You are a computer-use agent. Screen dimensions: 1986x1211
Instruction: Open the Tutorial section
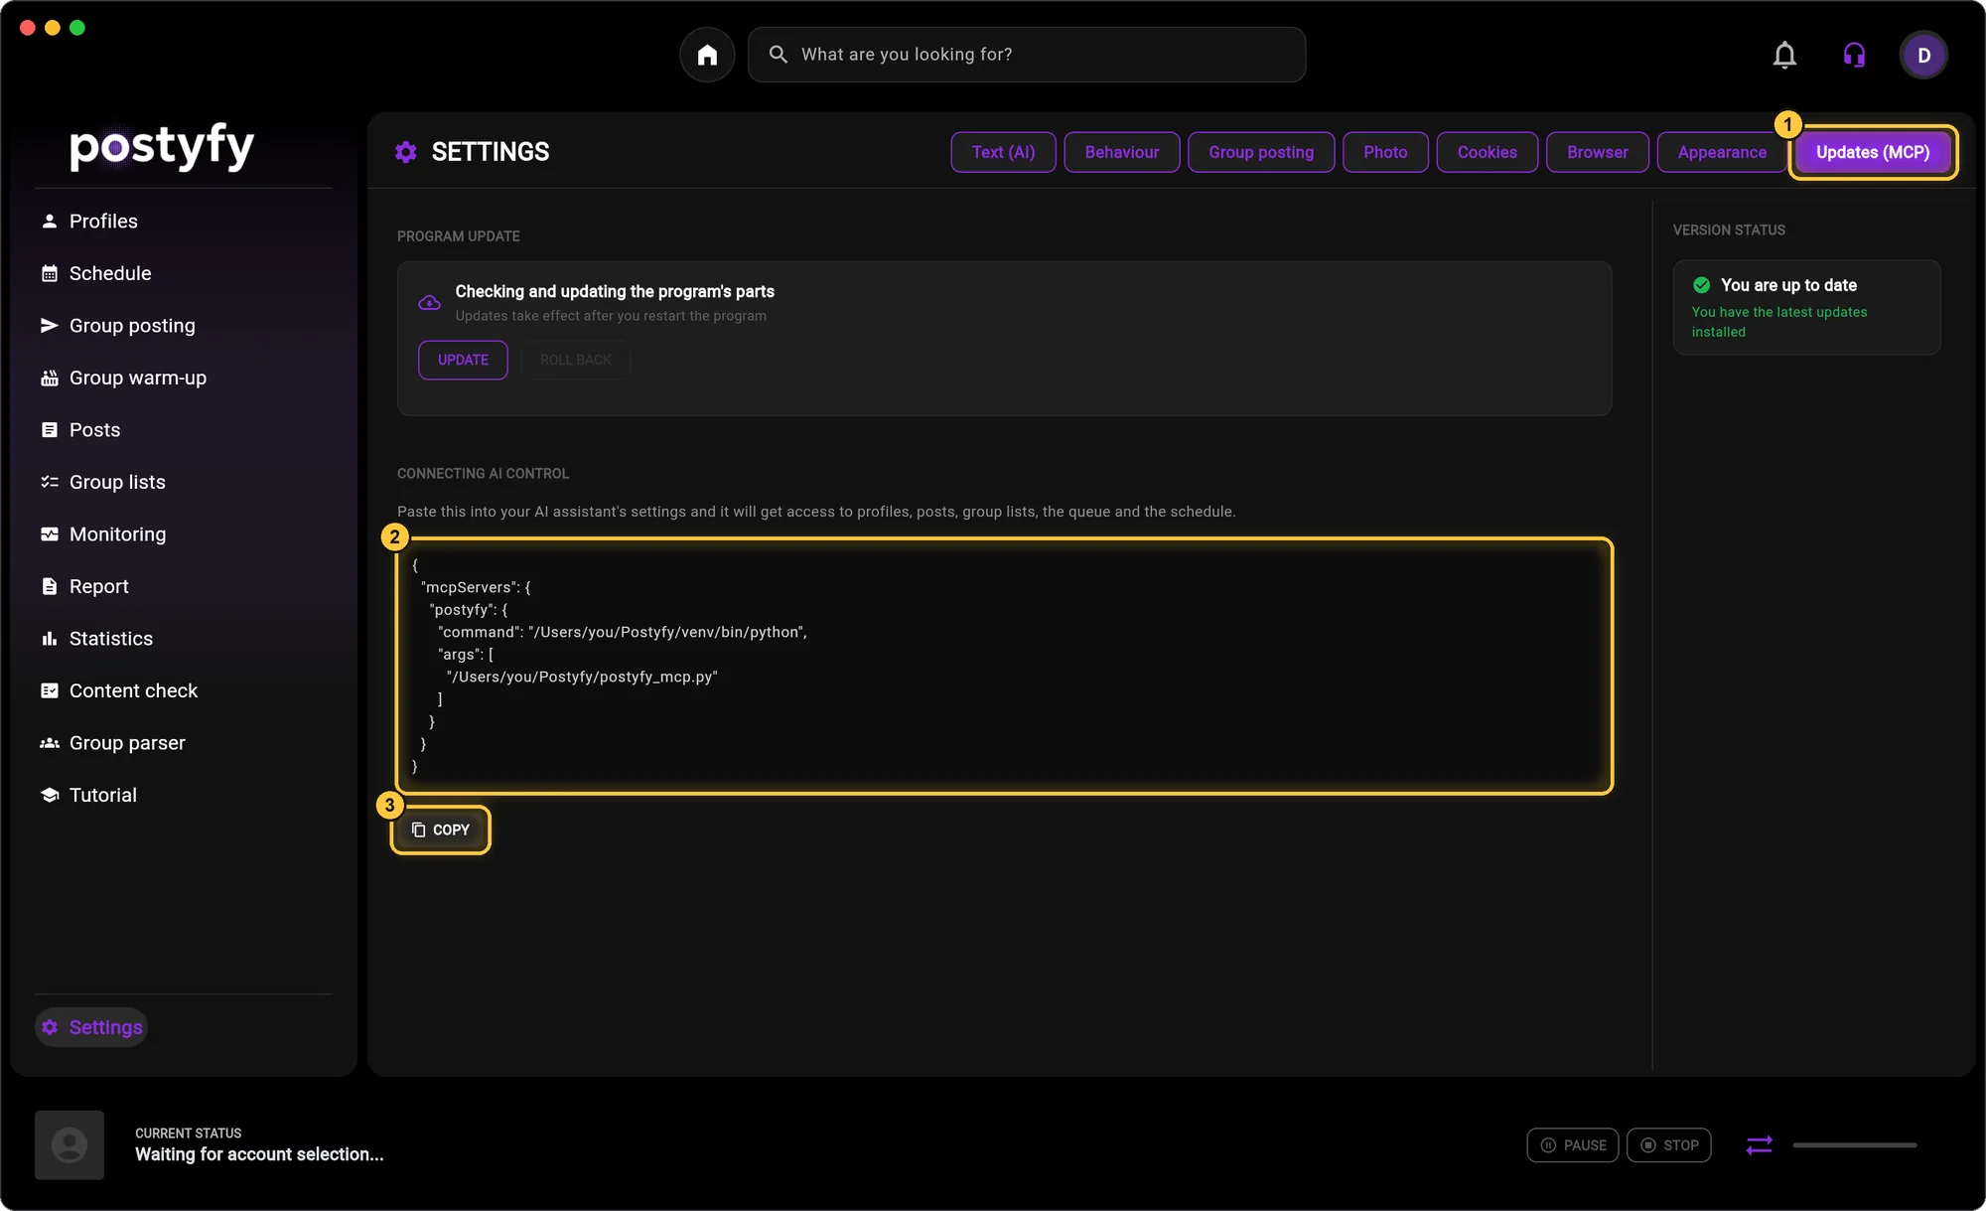pyautogui.click(x=88, y=795)
